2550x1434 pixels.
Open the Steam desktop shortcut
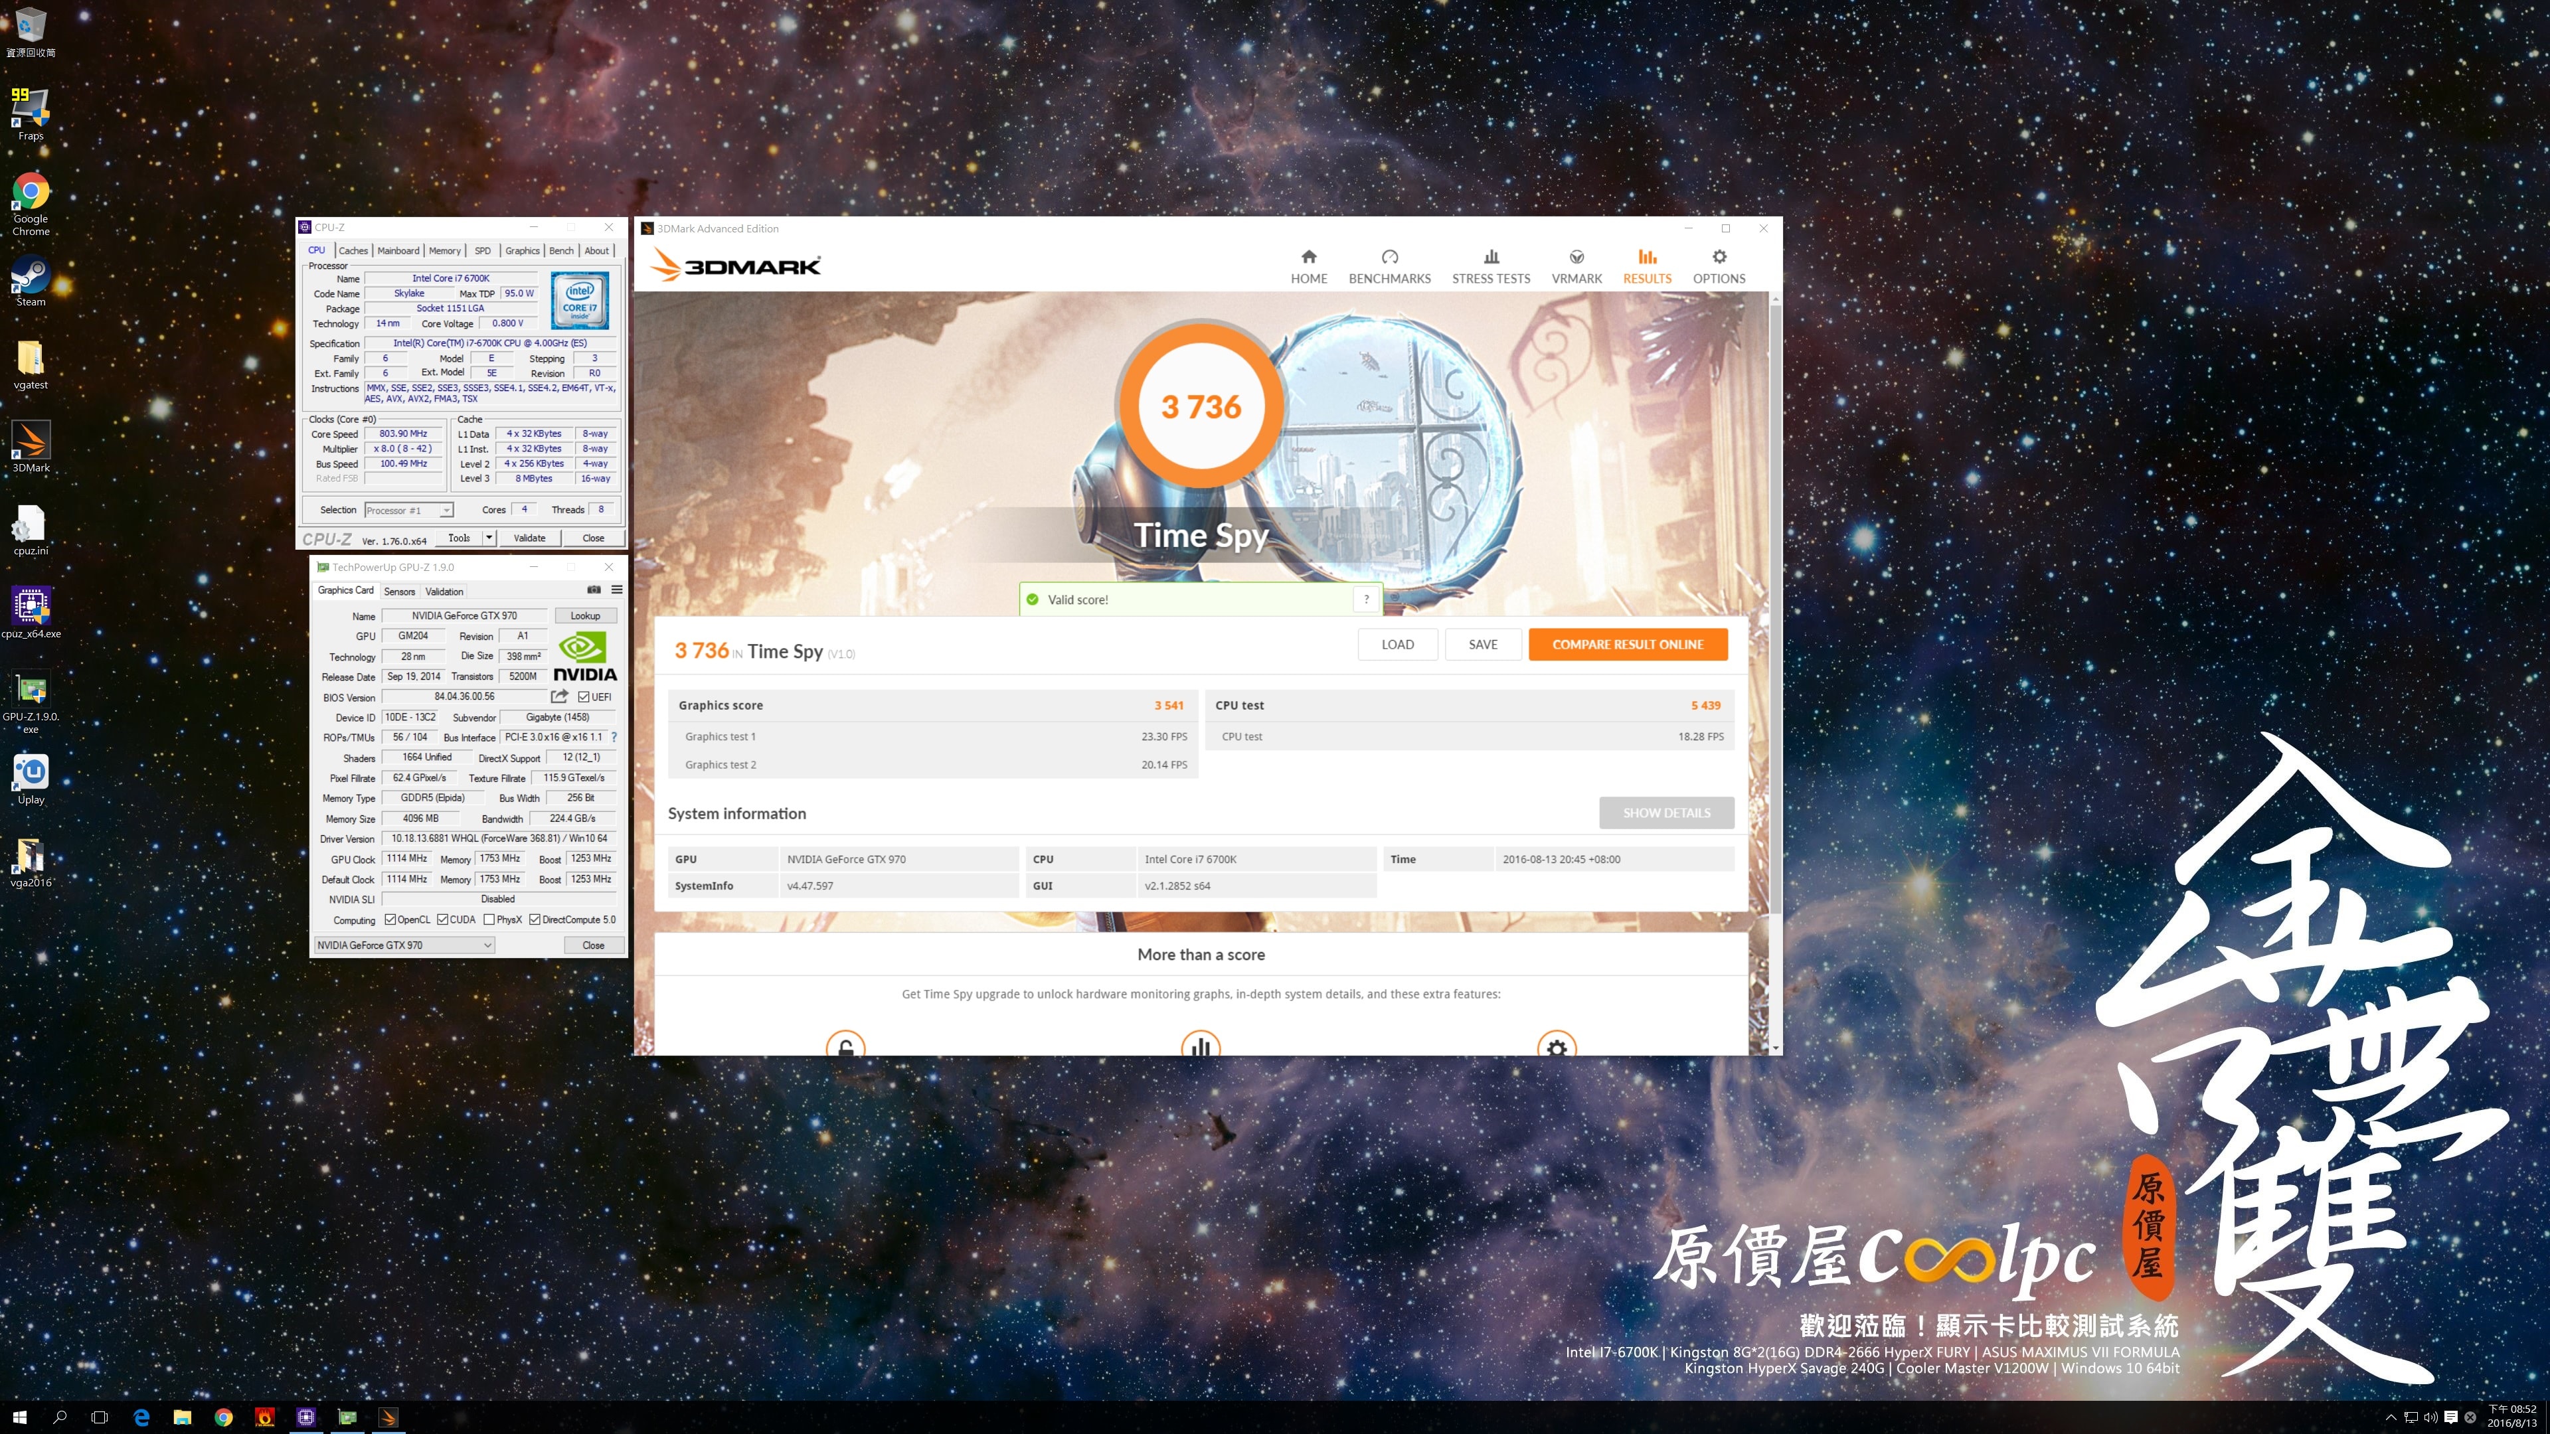31,281
